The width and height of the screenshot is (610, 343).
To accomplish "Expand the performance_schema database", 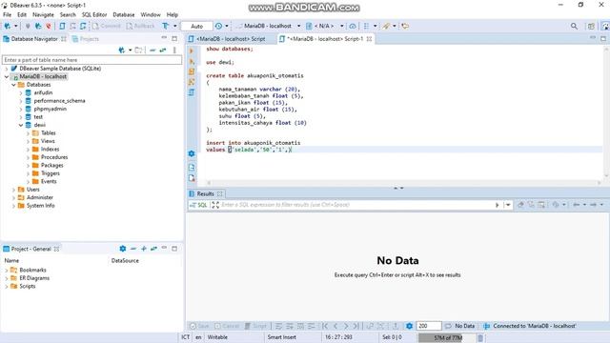I will [x=21, y=101].
